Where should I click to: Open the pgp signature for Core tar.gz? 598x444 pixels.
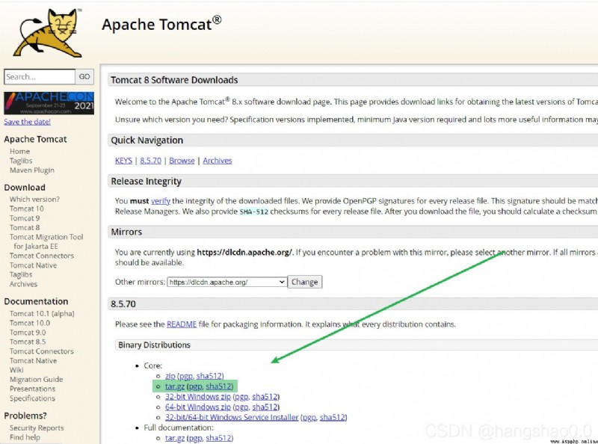point(195,386)
